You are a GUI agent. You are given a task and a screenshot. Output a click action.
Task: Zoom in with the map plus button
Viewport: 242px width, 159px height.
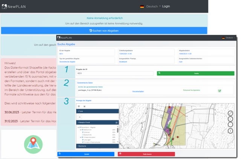(x=230, y=119)
